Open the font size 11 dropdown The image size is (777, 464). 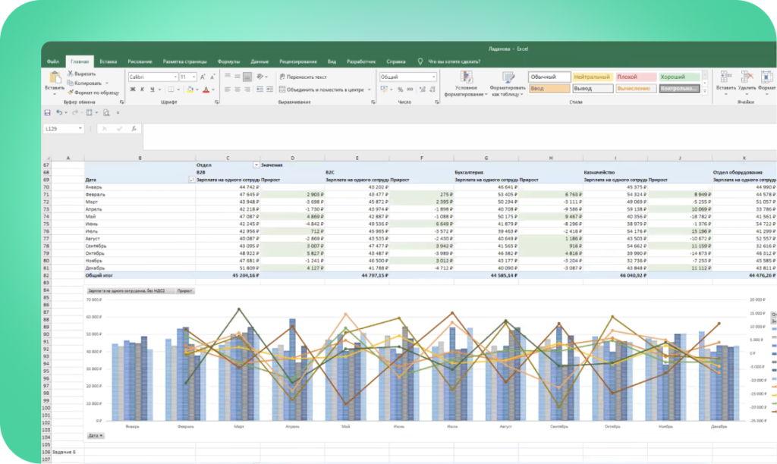click(x=193, y=77)
